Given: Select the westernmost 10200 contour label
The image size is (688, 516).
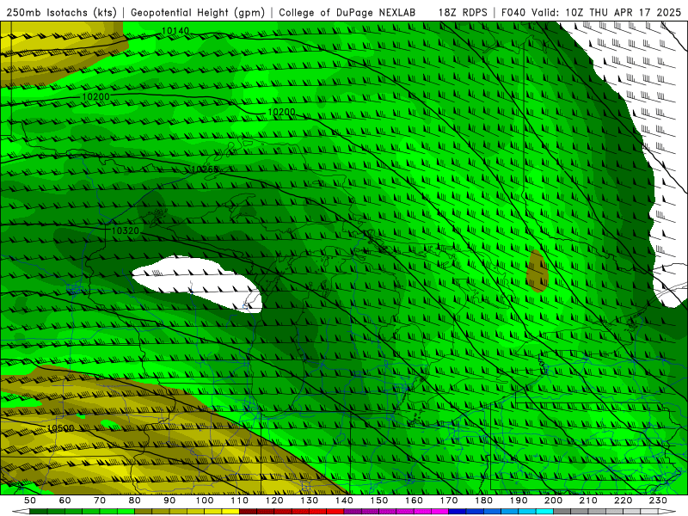Looking at the screenshot, I should [x=95, y=96].
